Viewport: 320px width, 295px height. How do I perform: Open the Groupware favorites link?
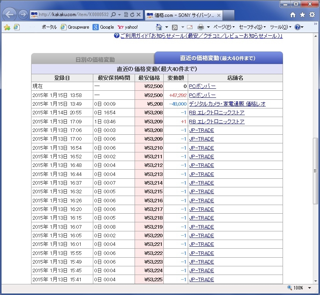[x=75, y=27]
